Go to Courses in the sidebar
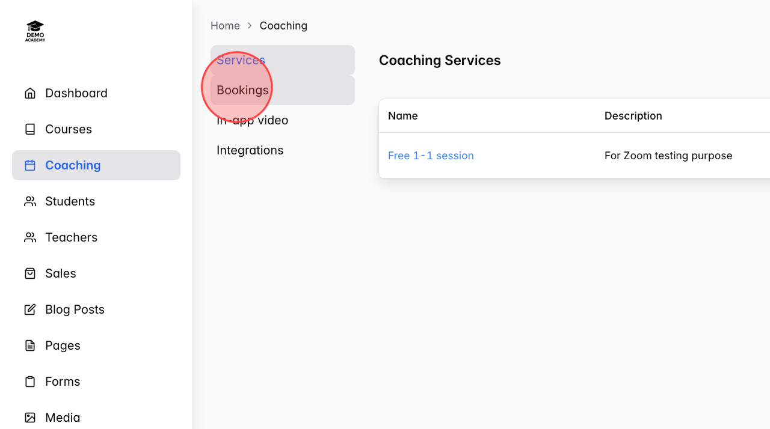Image resolution: width=770 pixels, height=429 pixels. [96, 129]
